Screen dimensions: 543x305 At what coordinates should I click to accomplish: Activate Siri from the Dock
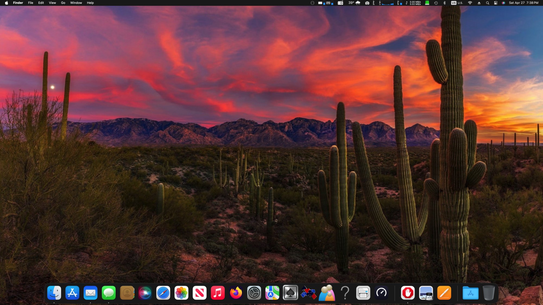145,293
